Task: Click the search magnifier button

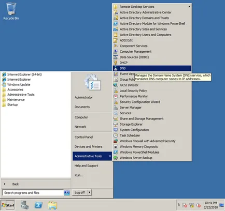Action: (x=67, y=192)
